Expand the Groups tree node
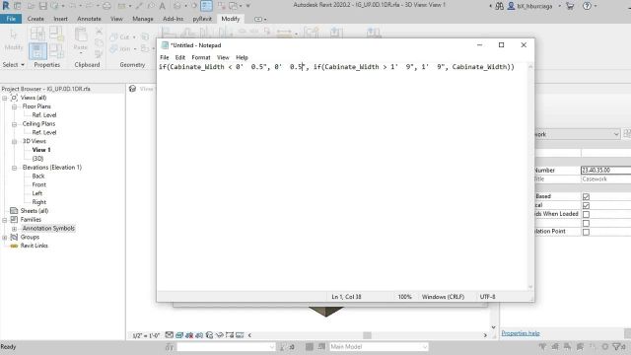This screenshot has height=355, width=631. click(4, 237)
